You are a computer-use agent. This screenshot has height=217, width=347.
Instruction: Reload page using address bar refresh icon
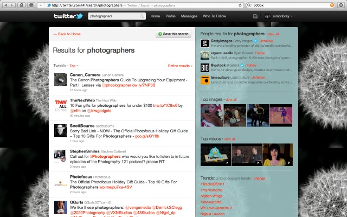click(x=240, y=5)
